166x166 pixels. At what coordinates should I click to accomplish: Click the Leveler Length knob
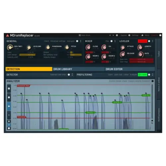[x=140, y=47]
